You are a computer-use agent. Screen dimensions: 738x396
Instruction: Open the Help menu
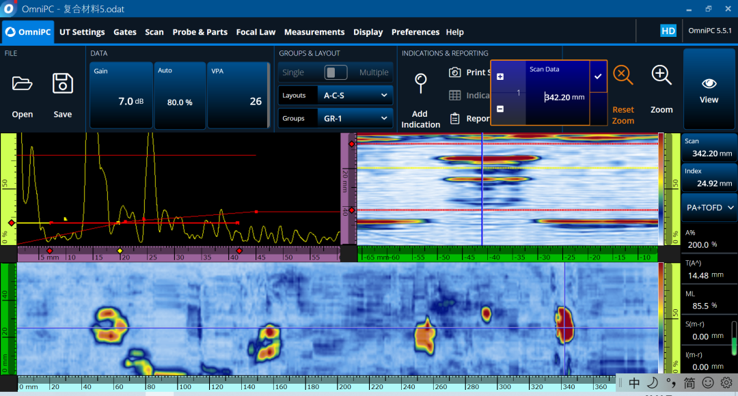454,32
